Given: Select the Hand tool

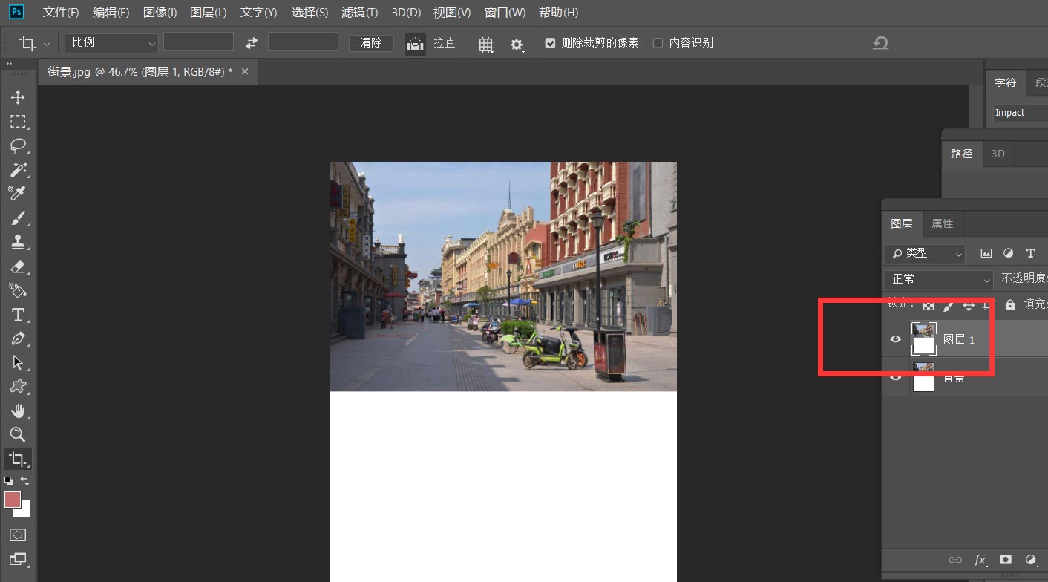Looking at the screenshot, I should 18,411.
